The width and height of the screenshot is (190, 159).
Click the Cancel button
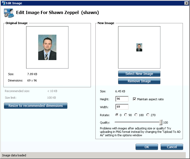[x=172, y=147]
